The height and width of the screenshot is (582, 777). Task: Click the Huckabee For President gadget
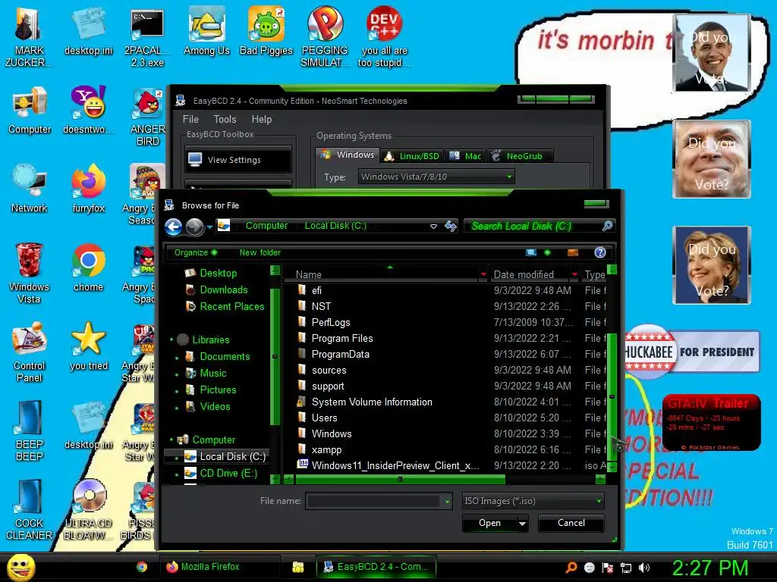point(691,352)
